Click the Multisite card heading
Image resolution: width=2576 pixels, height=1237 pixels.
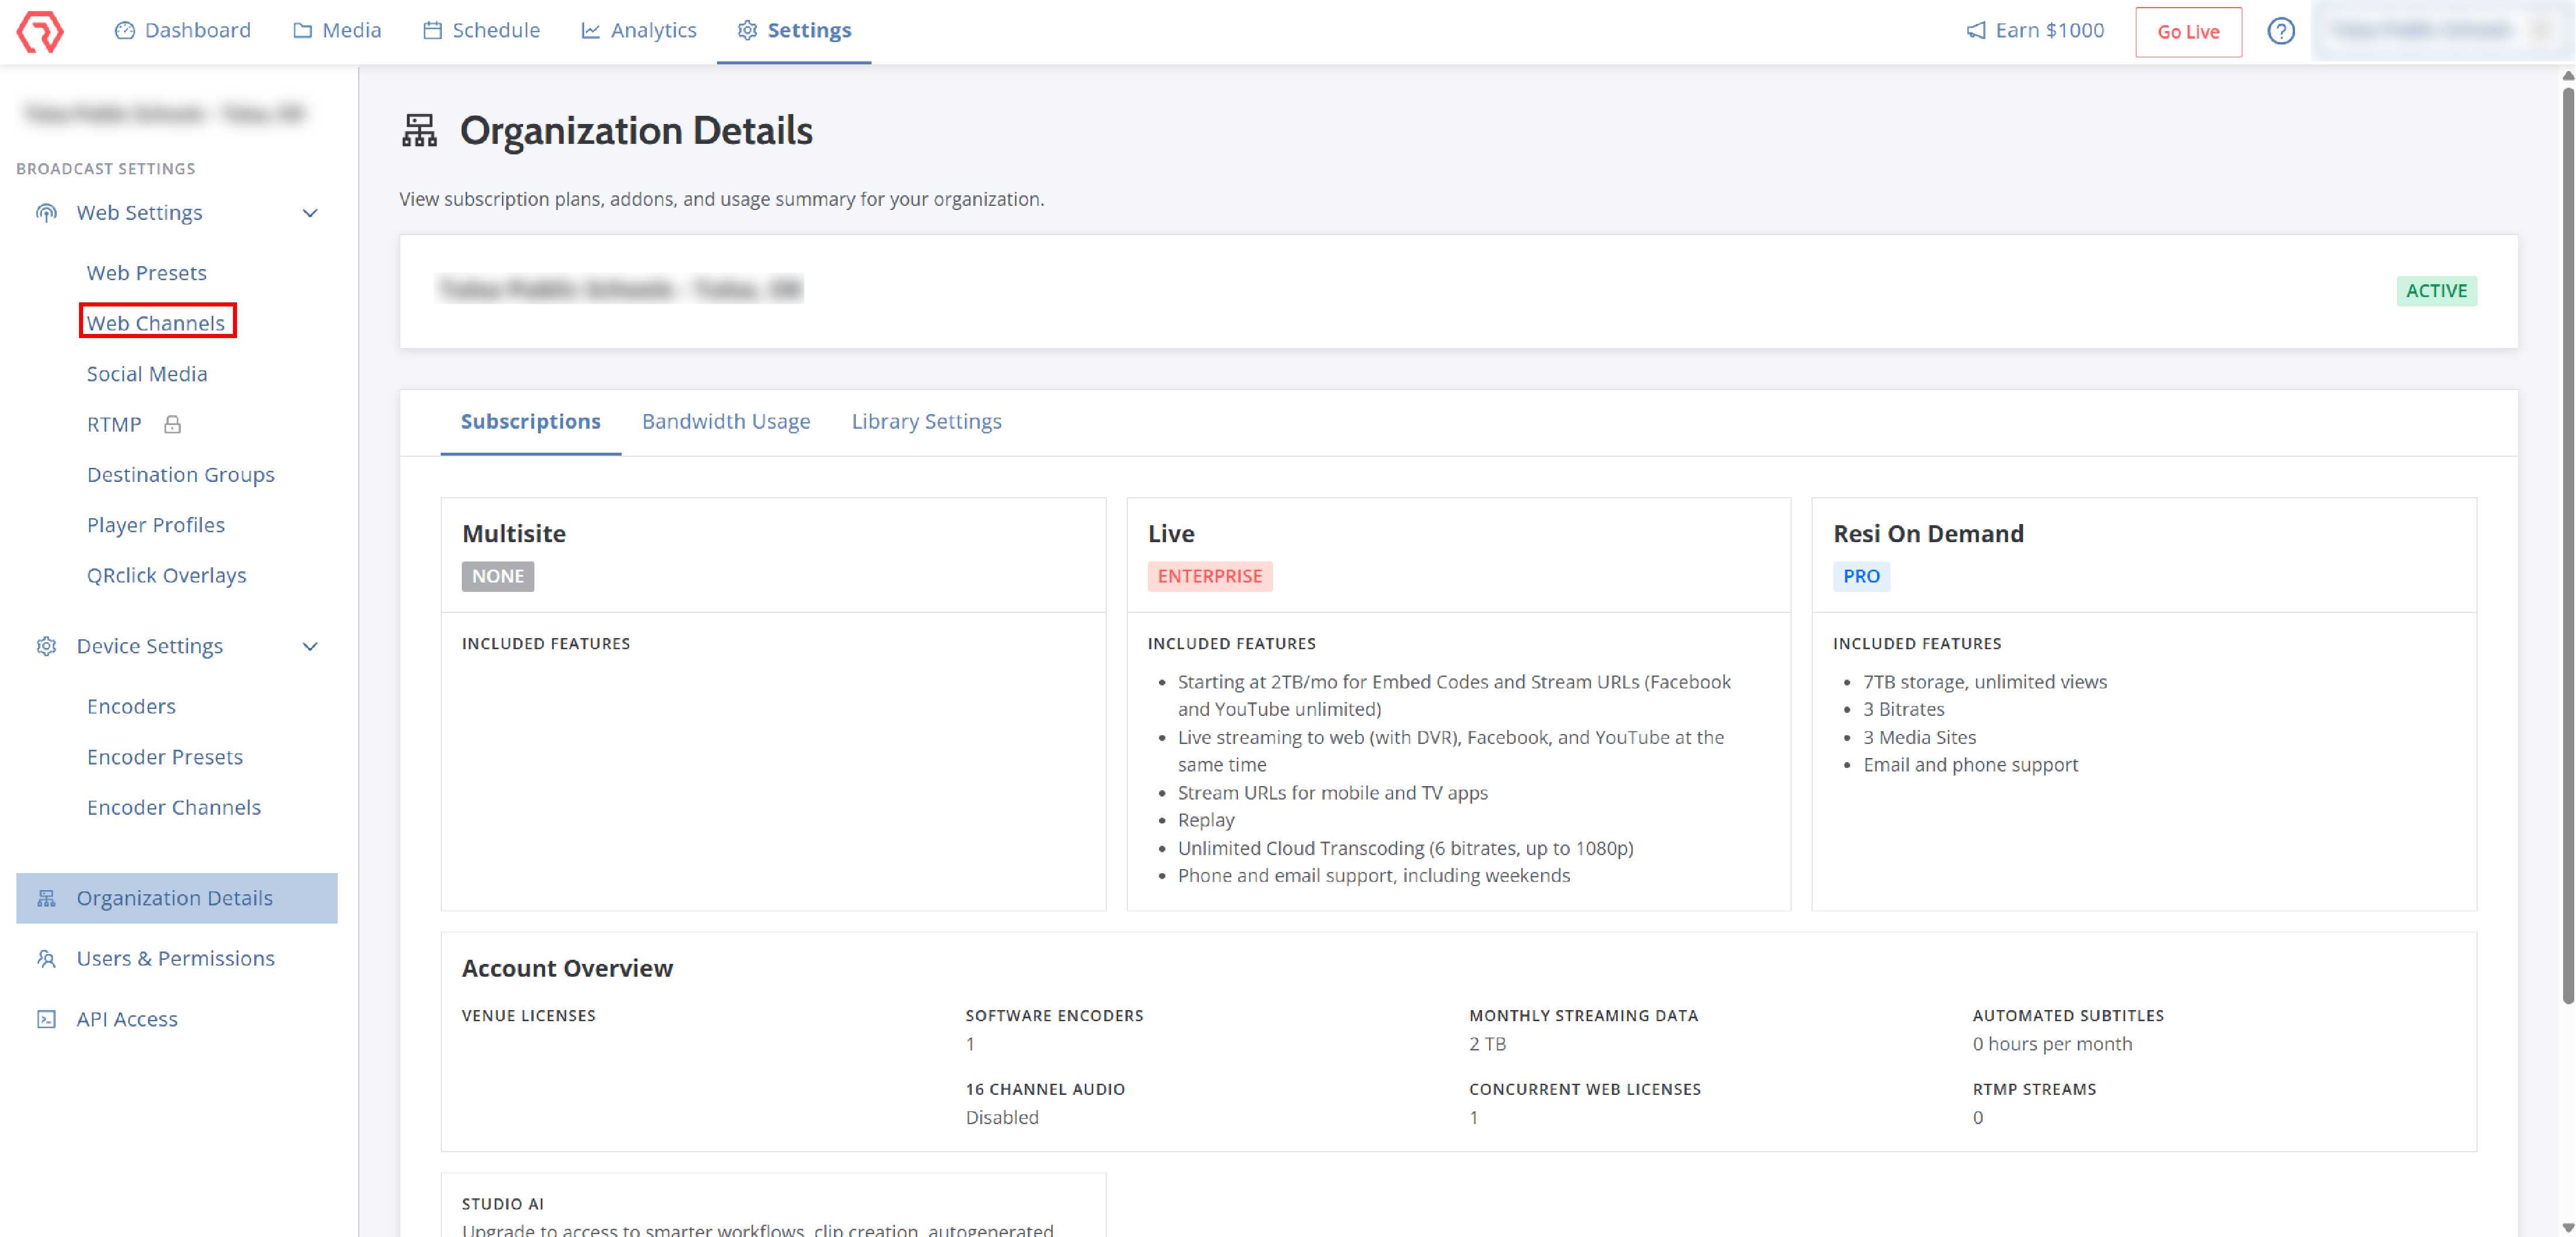click(x=514, y=533)
